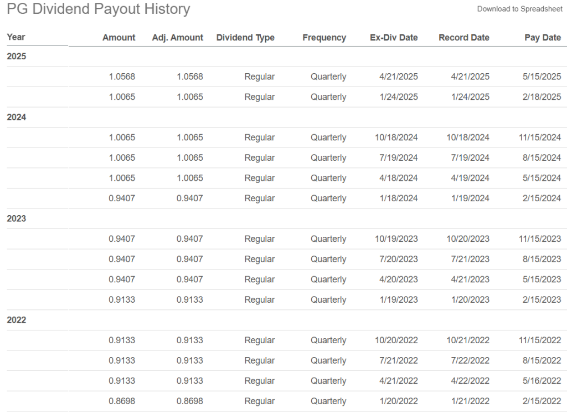
Task: Click Pay Date 11/15/2022
Action: [x=540, y=340]
